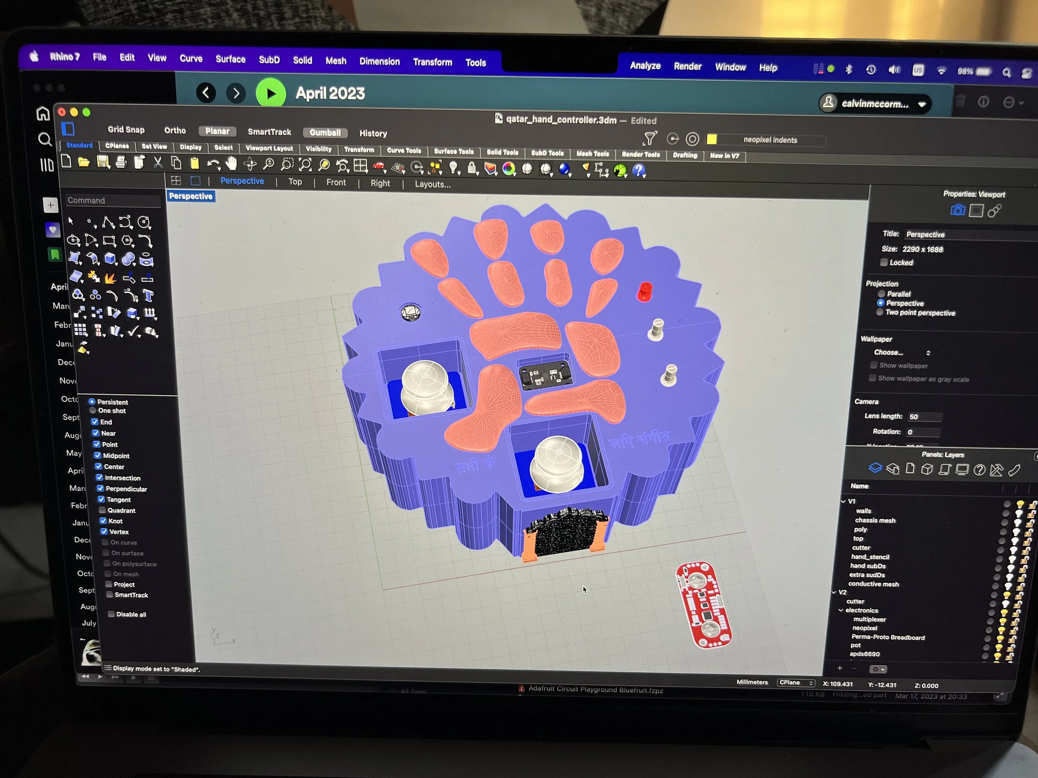
Task: Enable the Quadrant object snap checkbox
Action: pos(103,510)
